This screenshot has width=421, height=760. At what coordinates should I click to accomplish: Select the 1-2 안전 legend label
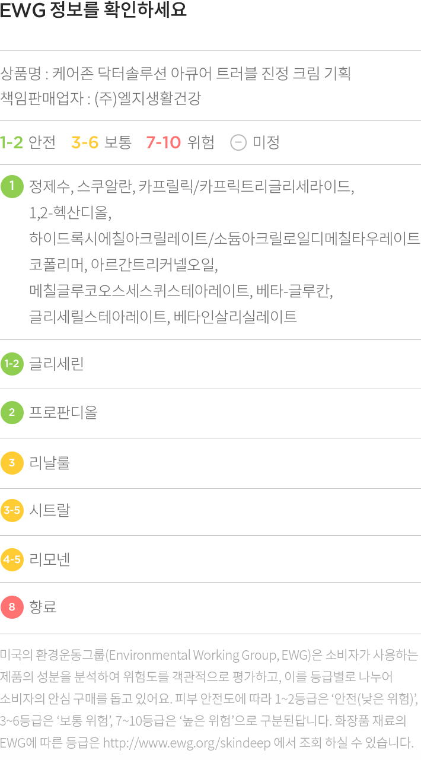pos(28,142)
